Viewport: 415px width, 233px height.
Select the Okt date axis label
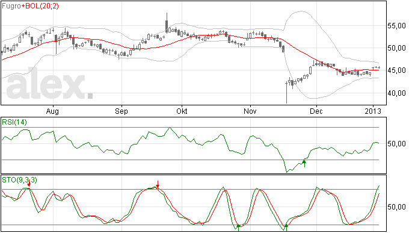182,111
